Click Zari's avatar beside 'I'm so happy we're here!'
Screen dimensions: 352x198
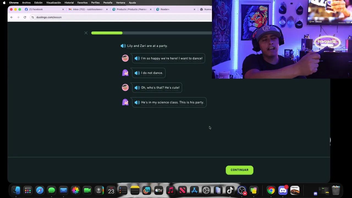(x=125, y=58)
